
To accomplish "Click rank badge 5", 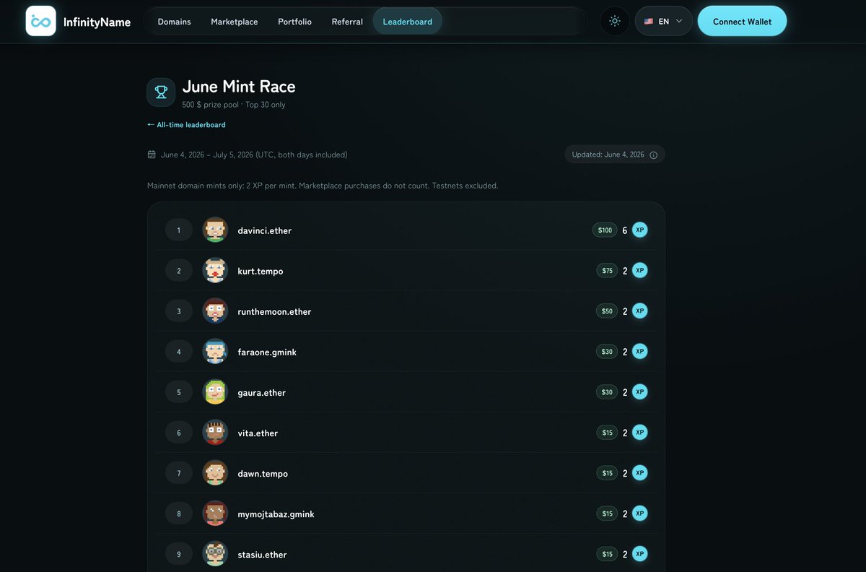I will pos(179,392).
